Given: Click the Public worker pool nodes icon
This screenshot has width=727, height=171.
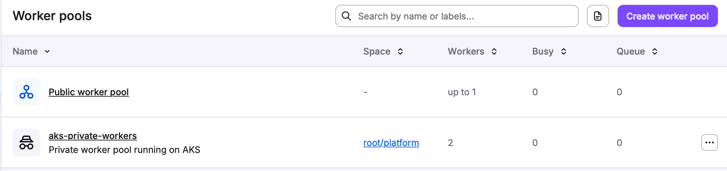Looking at the screenshot, I should click(x=26, y=92).
